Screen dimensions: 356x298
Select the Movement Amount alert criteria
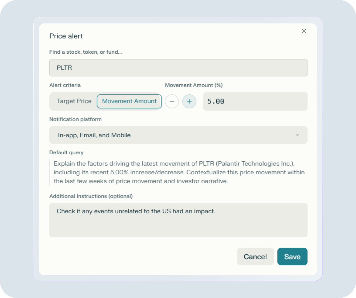[129, 101]
